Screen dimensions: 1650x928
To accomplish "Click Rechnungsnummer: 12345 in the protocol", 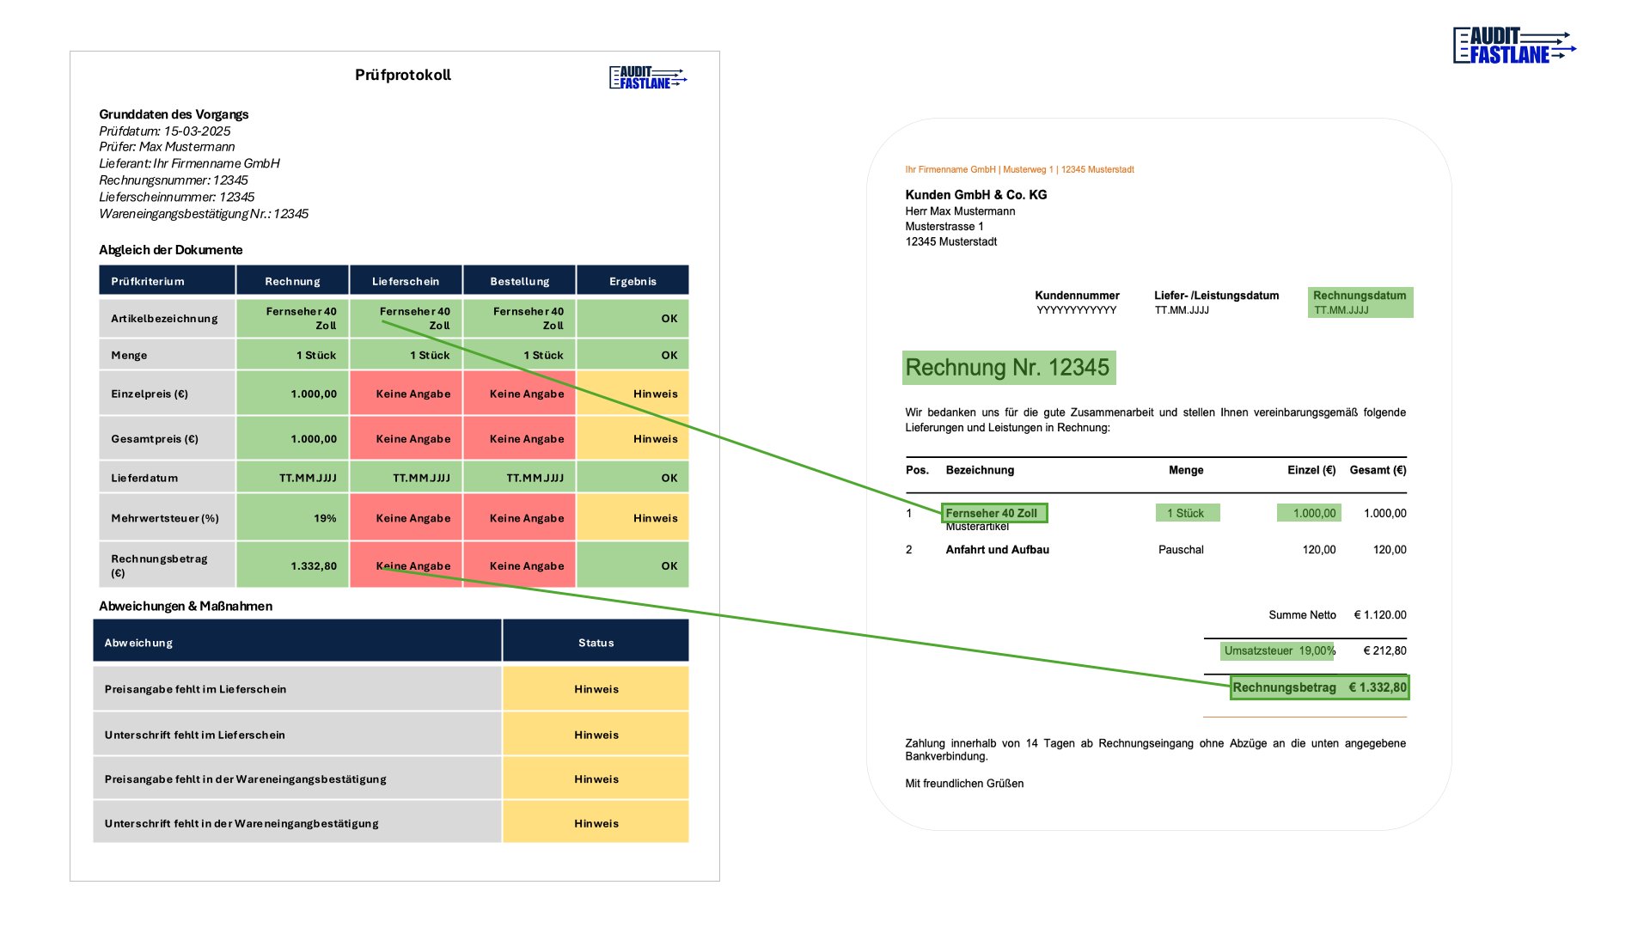I will pos(174,180).
